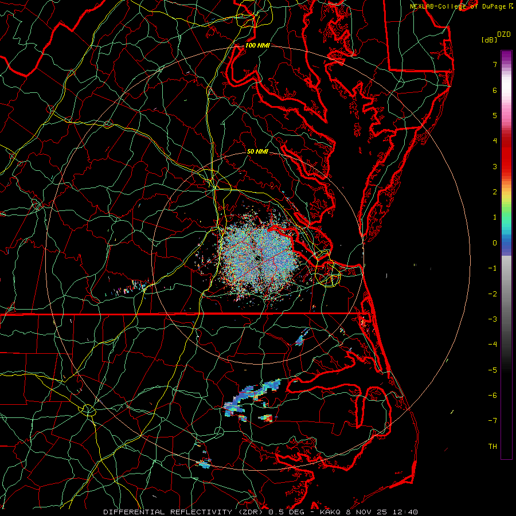Click the 4 dB scale tick label
Screen dimensions: 516x516
pyautogui.click(x=495, y=141)
